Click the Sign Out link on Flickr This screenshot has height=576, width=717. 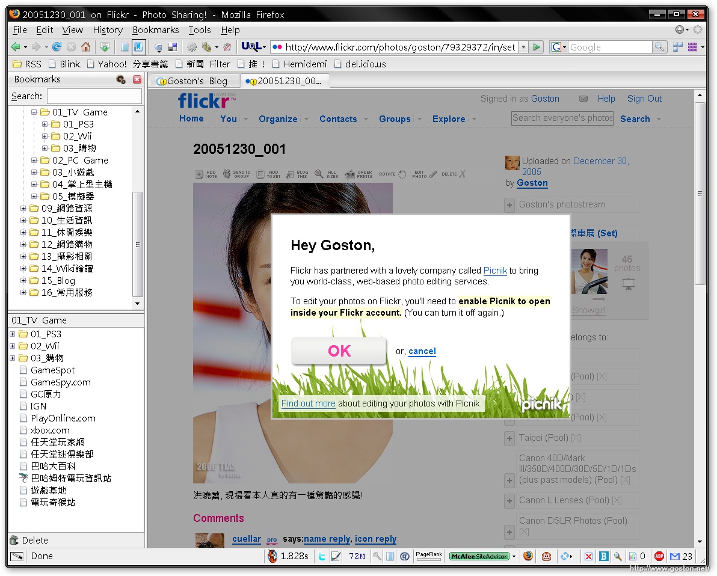click(x=644, y=98)
